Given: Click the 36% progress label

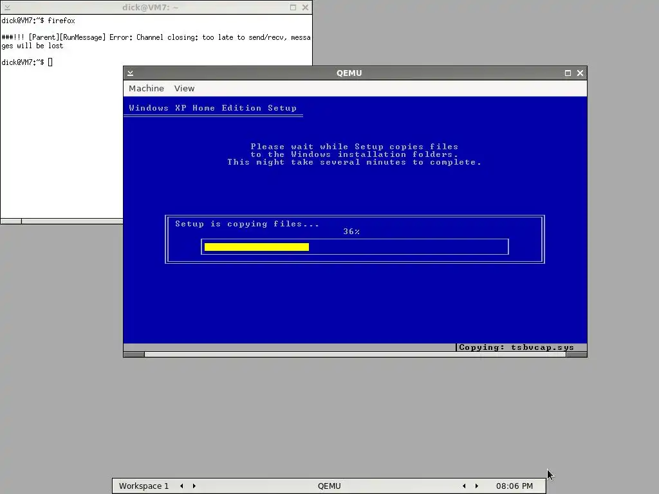Looking at the screenshot, I should click(351, 232).
